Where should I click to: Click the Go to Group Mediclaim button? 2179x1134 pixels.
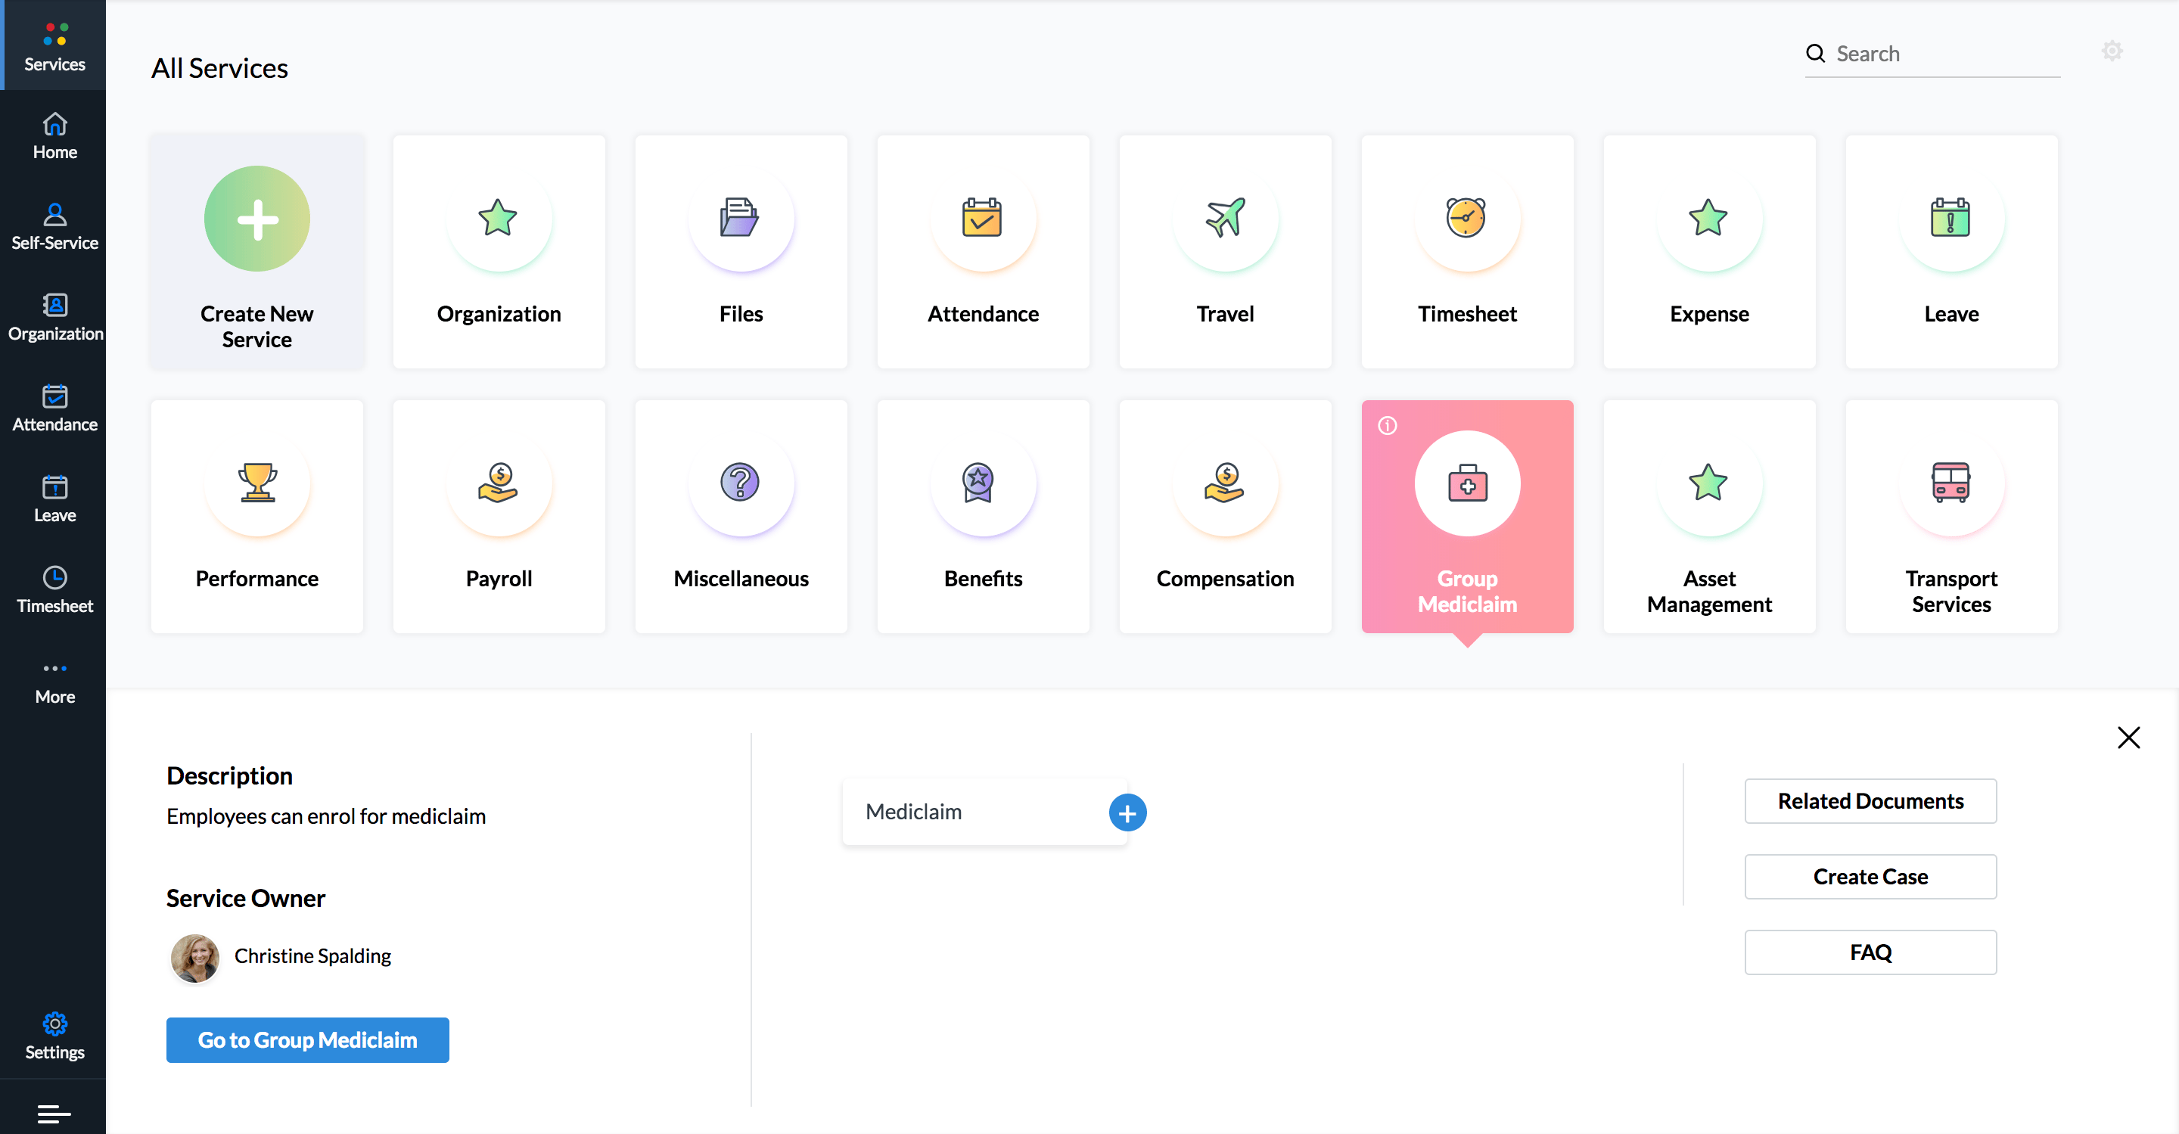coord(306,1040)
